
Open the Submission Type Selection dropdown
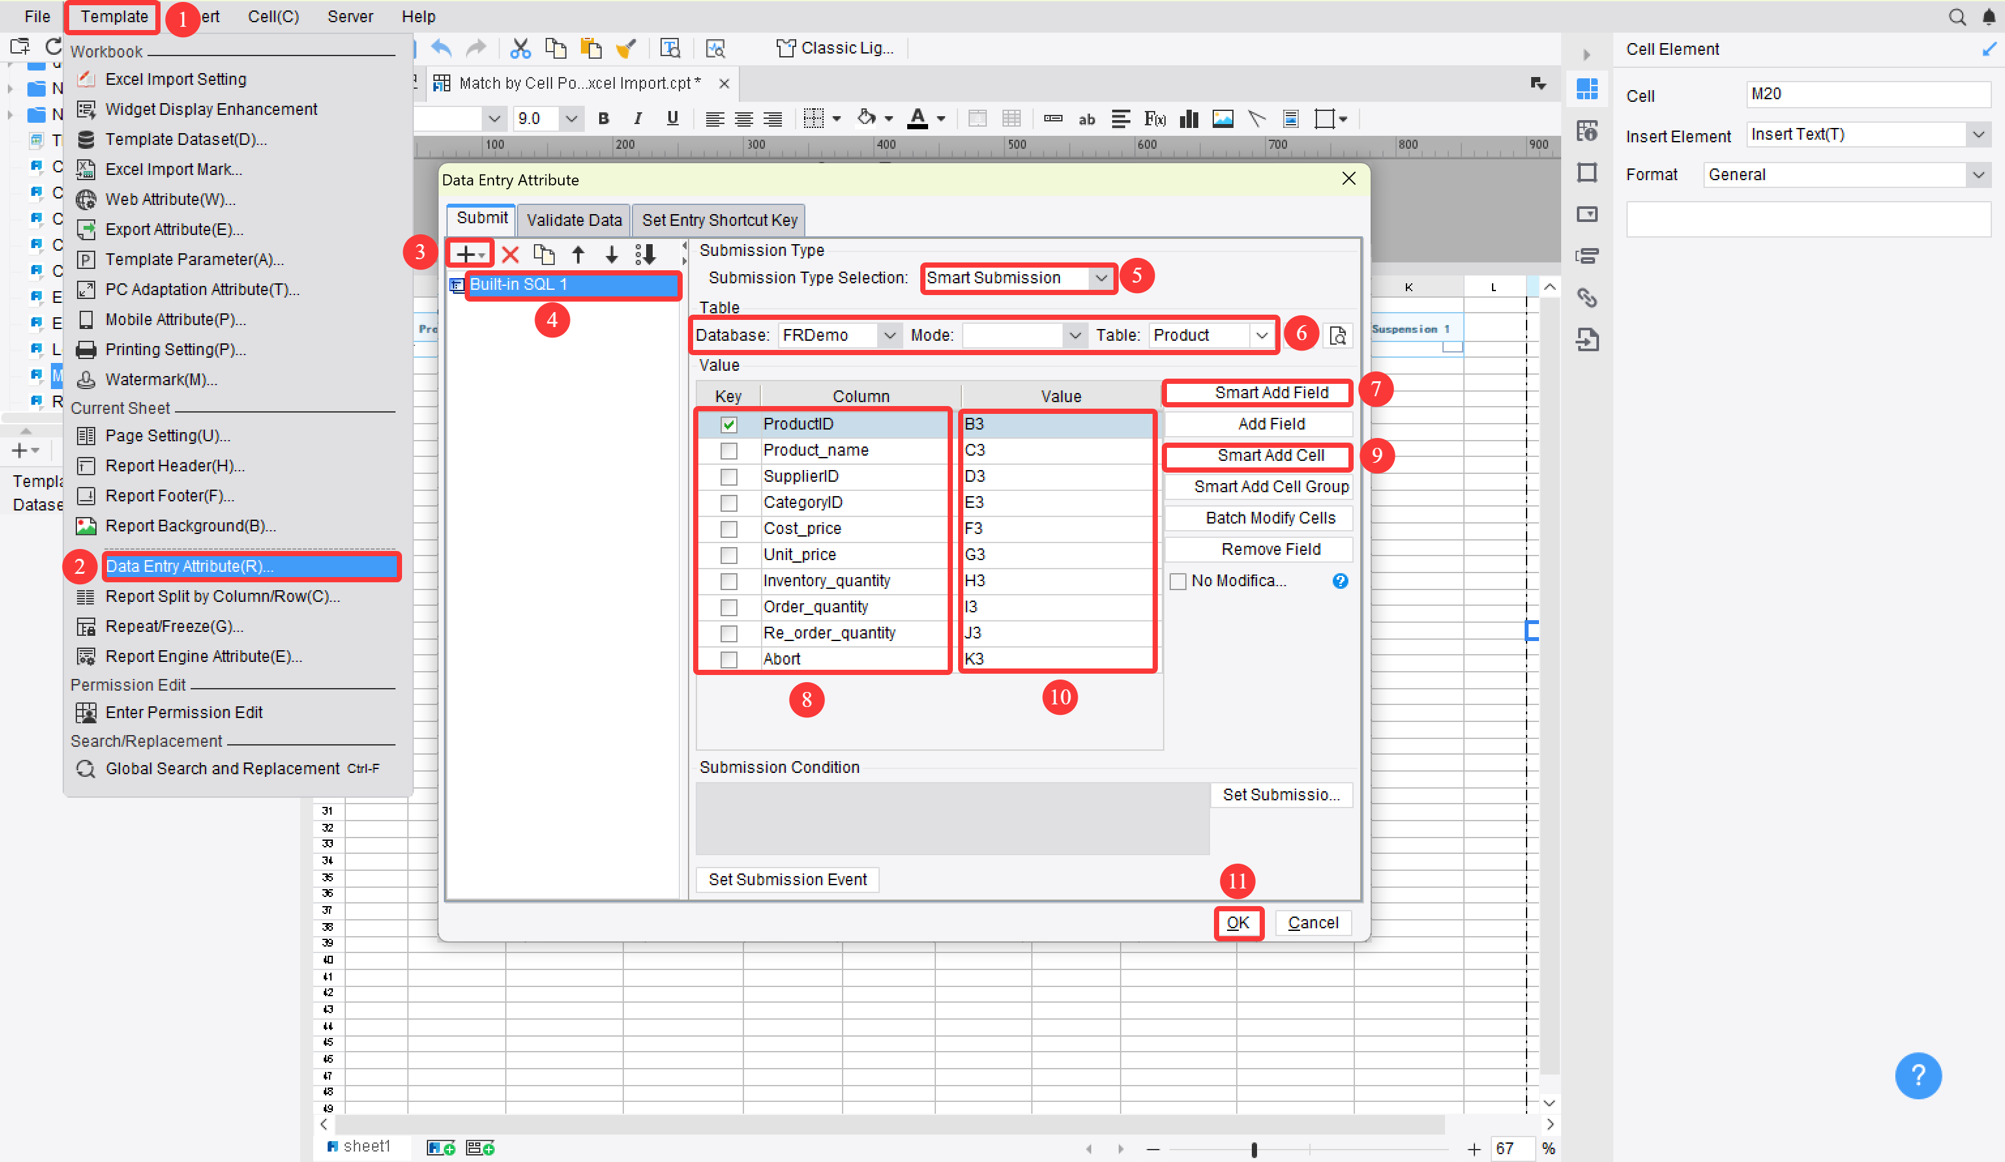click(x=1102, y=277)
